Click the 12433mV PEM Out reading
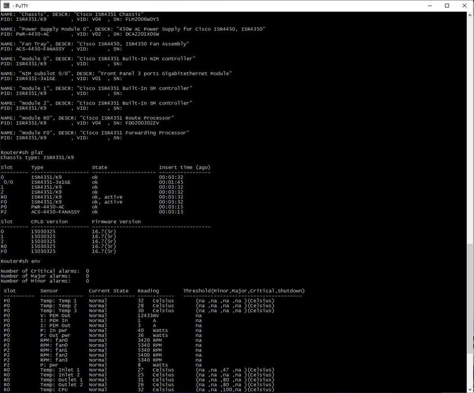The width and height of the screenshot is (474, 393). (148, 315)
